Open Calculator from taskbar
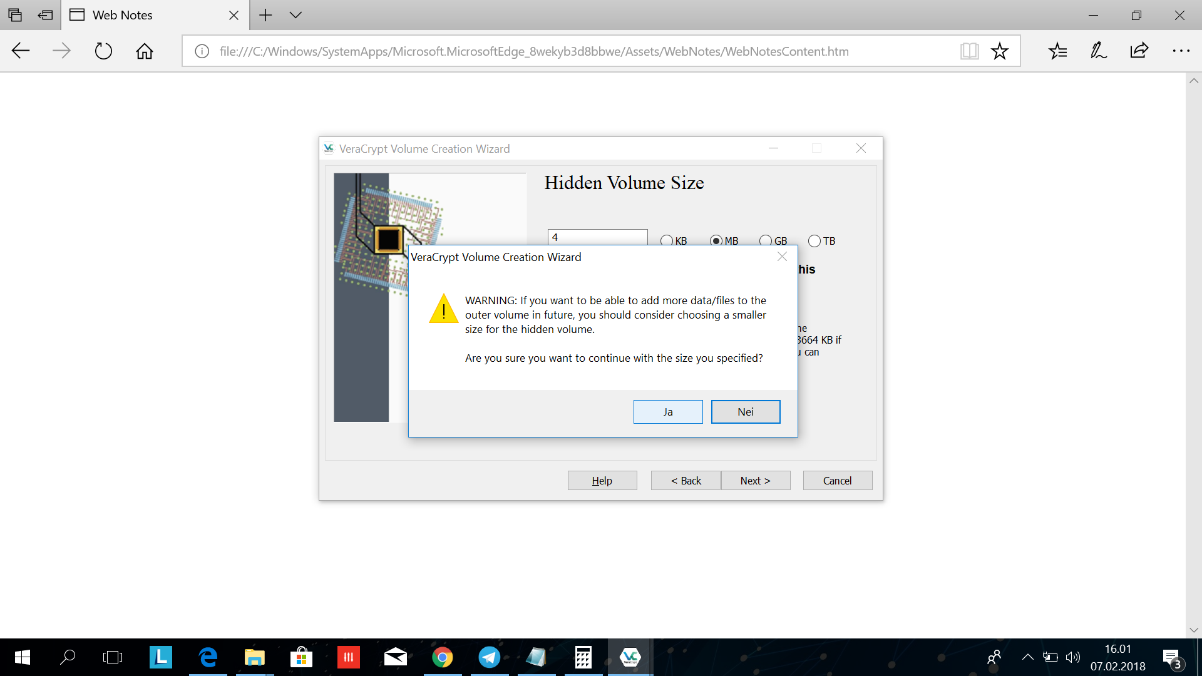 click(583, 657)
